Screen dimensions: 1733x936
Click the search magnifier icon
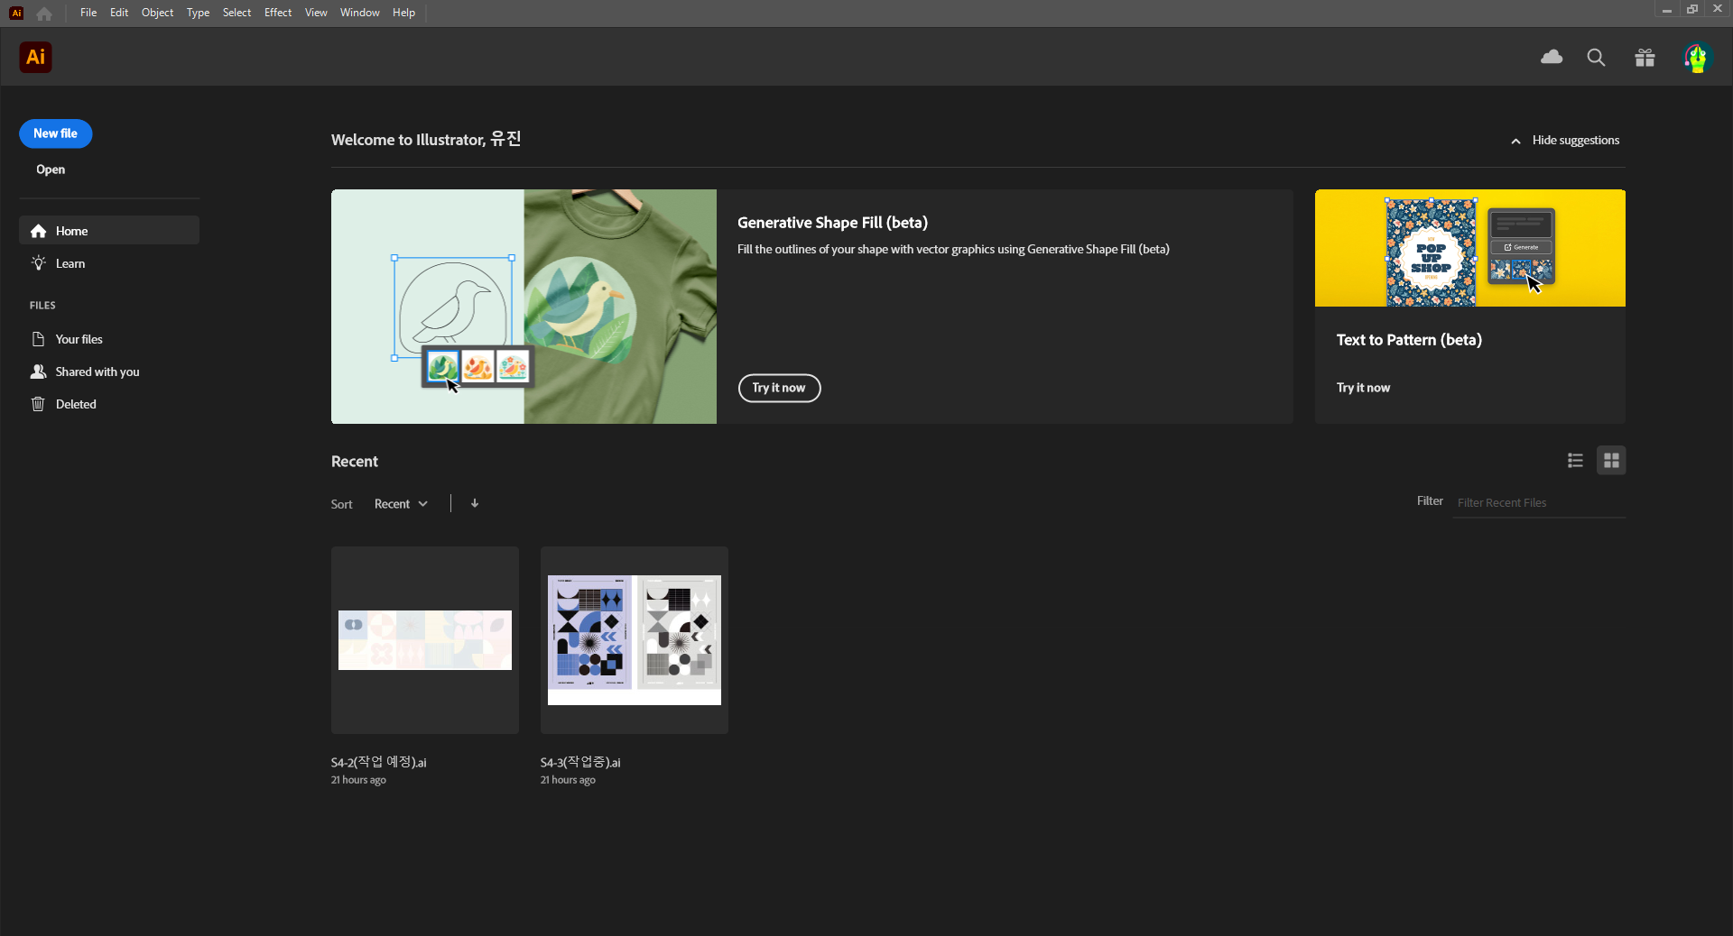[x=1596, y=58]
